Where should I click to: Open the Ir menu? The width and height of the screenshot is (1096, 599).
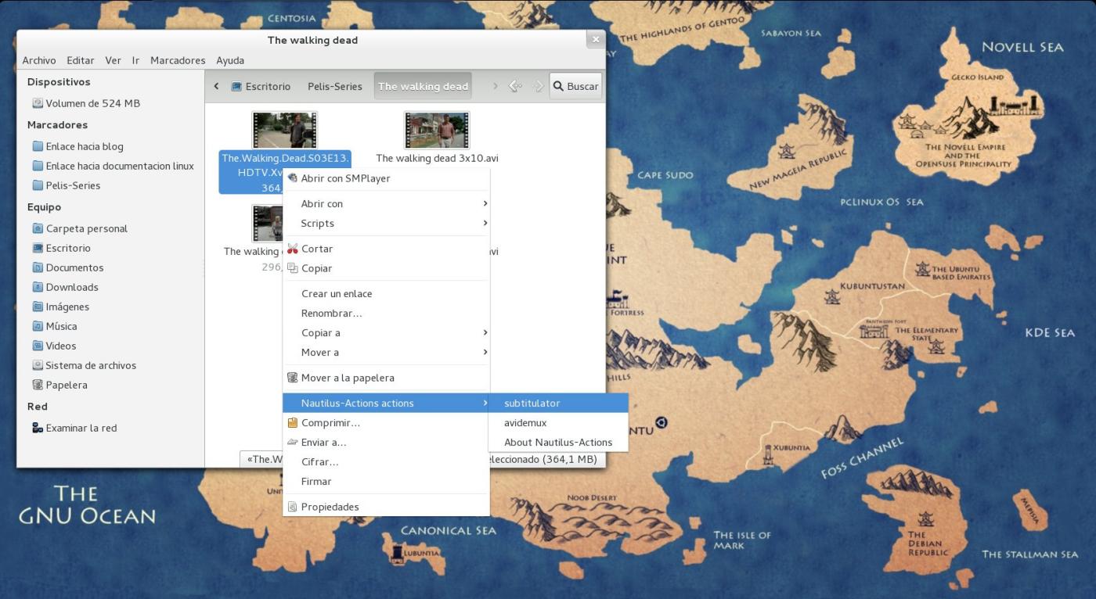pyautogui.click(x=135, y=60)
